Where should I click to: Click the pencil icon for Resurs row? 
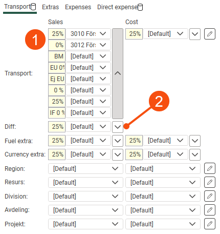[x=210, y=182]
